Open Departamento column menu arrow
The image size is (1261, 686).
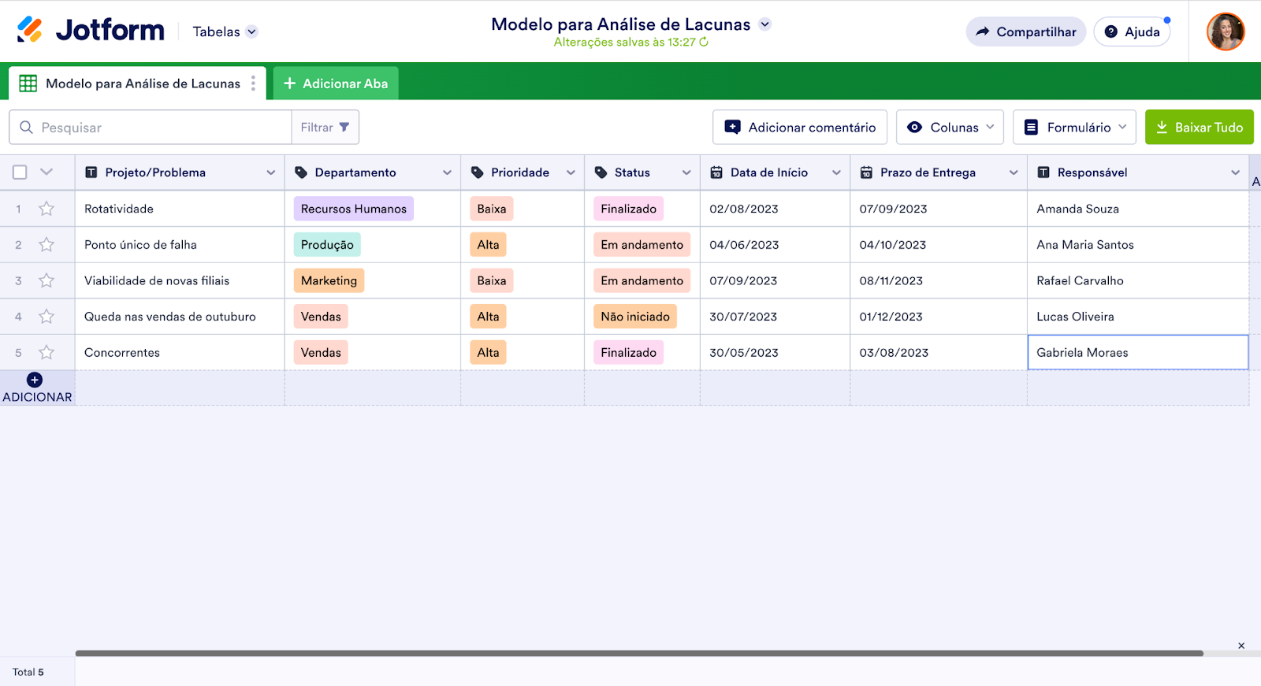[x=447, y=172]
